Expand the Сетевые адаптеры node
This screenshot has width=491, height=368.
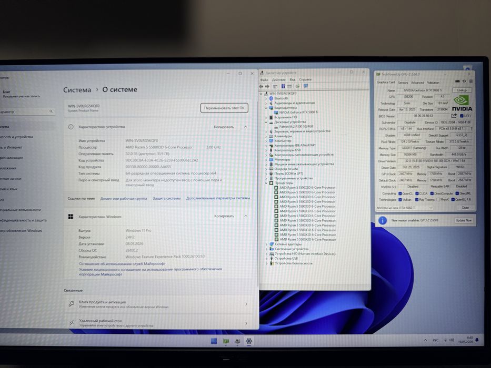[x=267, y=244]
